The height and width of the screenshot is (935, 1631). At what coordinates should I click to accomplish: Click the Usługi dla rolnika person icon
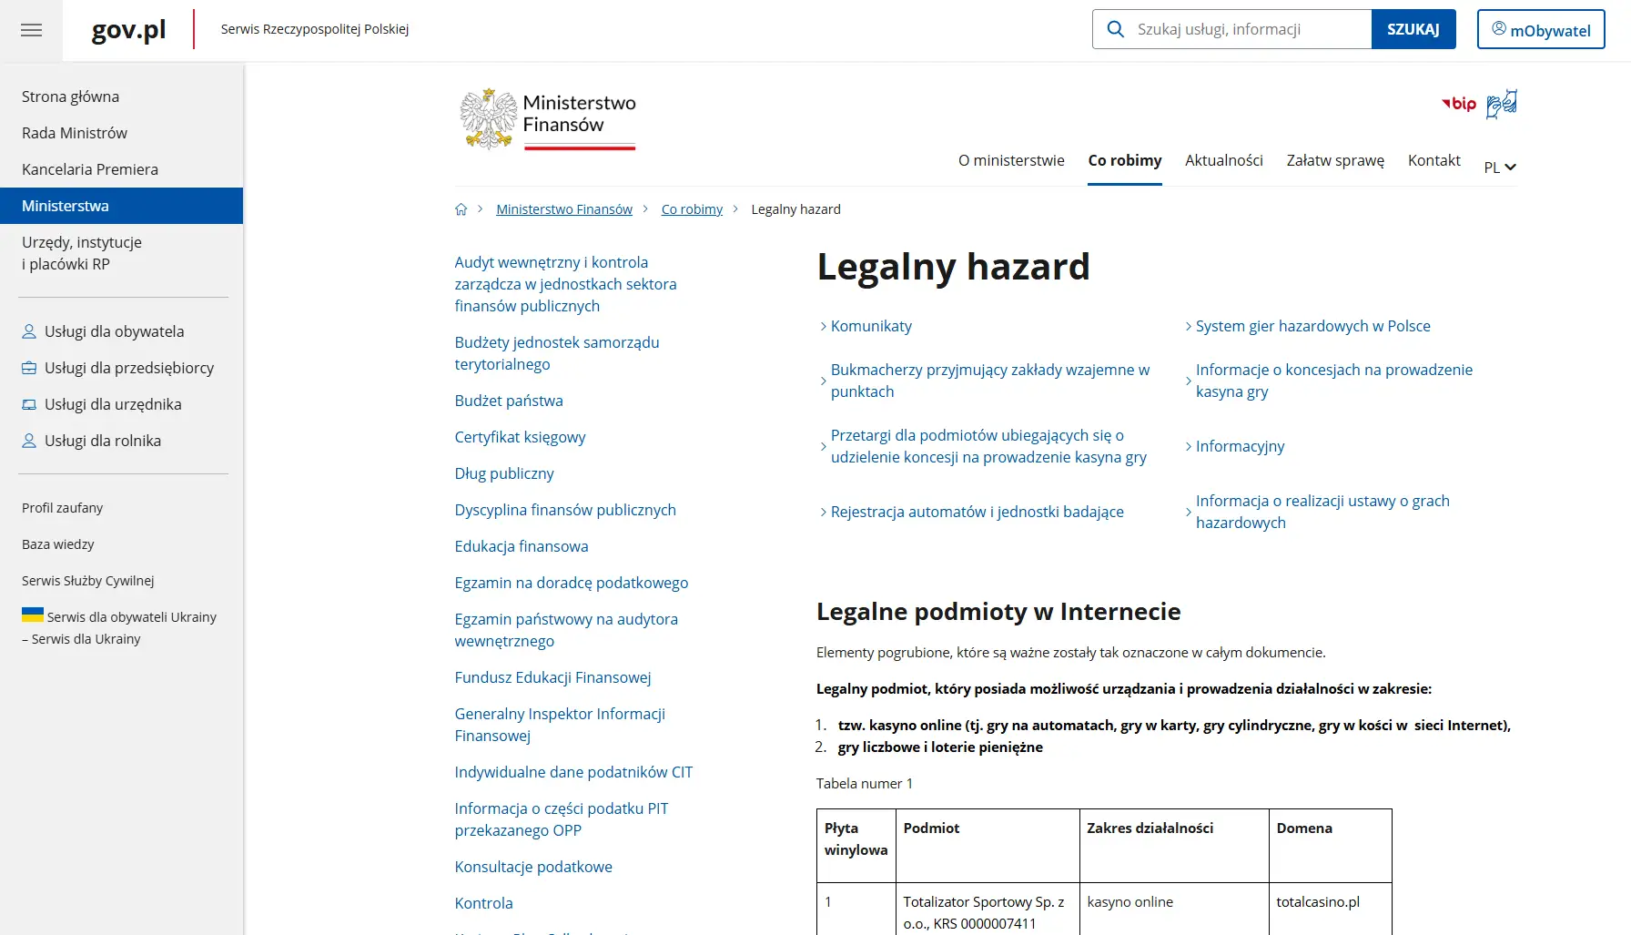tap(29, 441)
